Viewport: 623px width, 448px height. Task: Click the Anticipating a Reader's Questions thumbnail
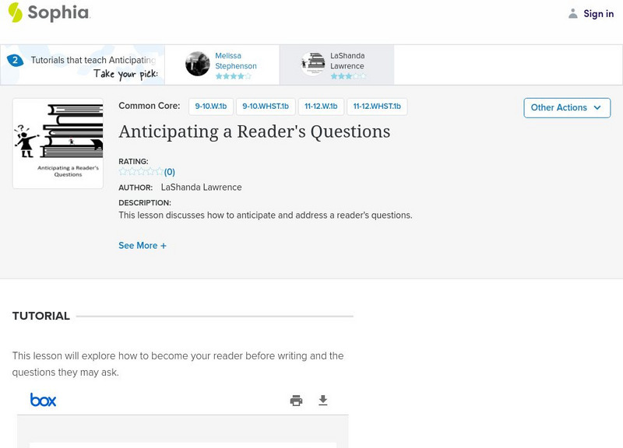tap(58, 143)
